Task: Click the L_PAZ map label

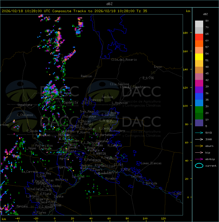Action: click(178, 194)
